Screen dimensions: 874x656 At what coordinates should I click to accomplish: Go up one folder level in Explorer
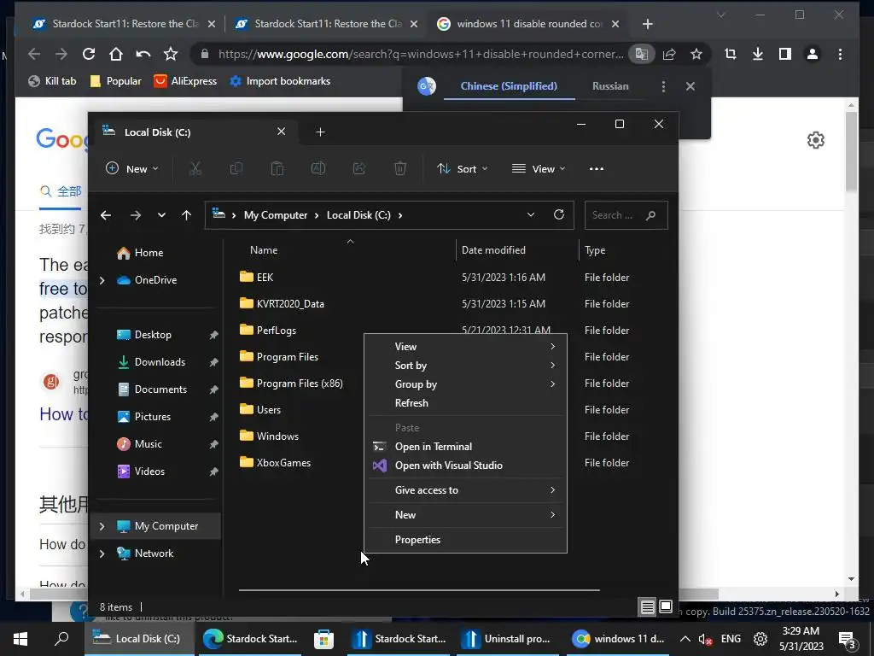(x=186, y=215)
